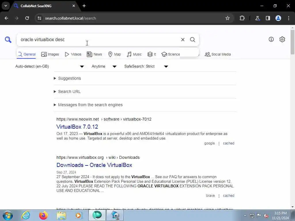This screenshot has height=221, width=295.
Task: Click the browser address bar
Action: coord(132,18)
